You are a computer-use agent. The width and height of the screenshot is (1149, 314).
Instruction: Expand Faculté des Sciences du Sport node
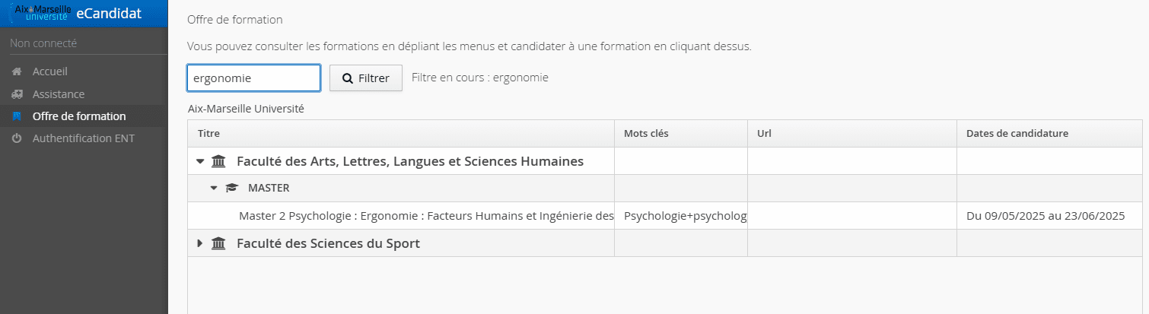(x=200, y=243)
